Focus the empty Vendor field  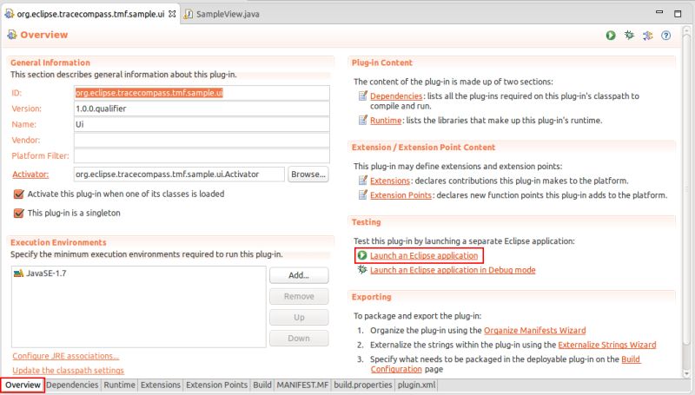[x=202, y=140]
